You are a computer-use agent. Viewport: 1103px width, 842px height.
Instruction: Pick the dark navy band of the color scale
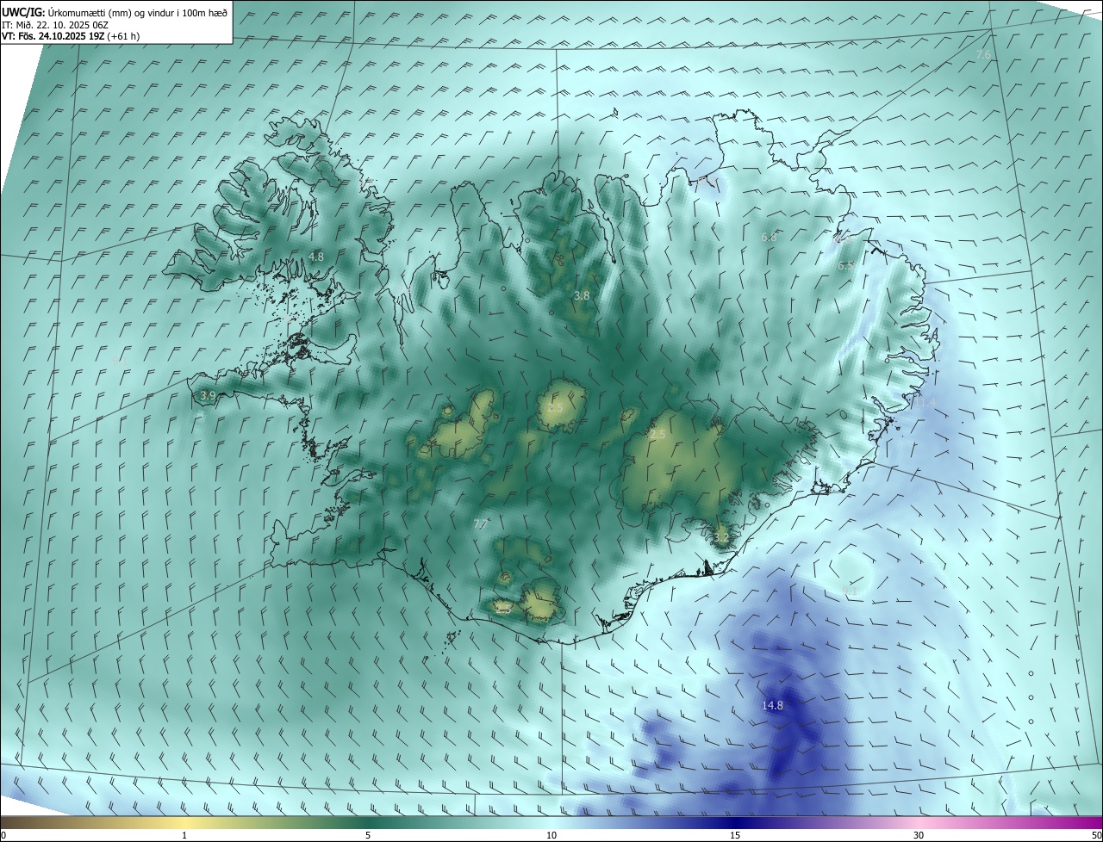click(735, 822)
